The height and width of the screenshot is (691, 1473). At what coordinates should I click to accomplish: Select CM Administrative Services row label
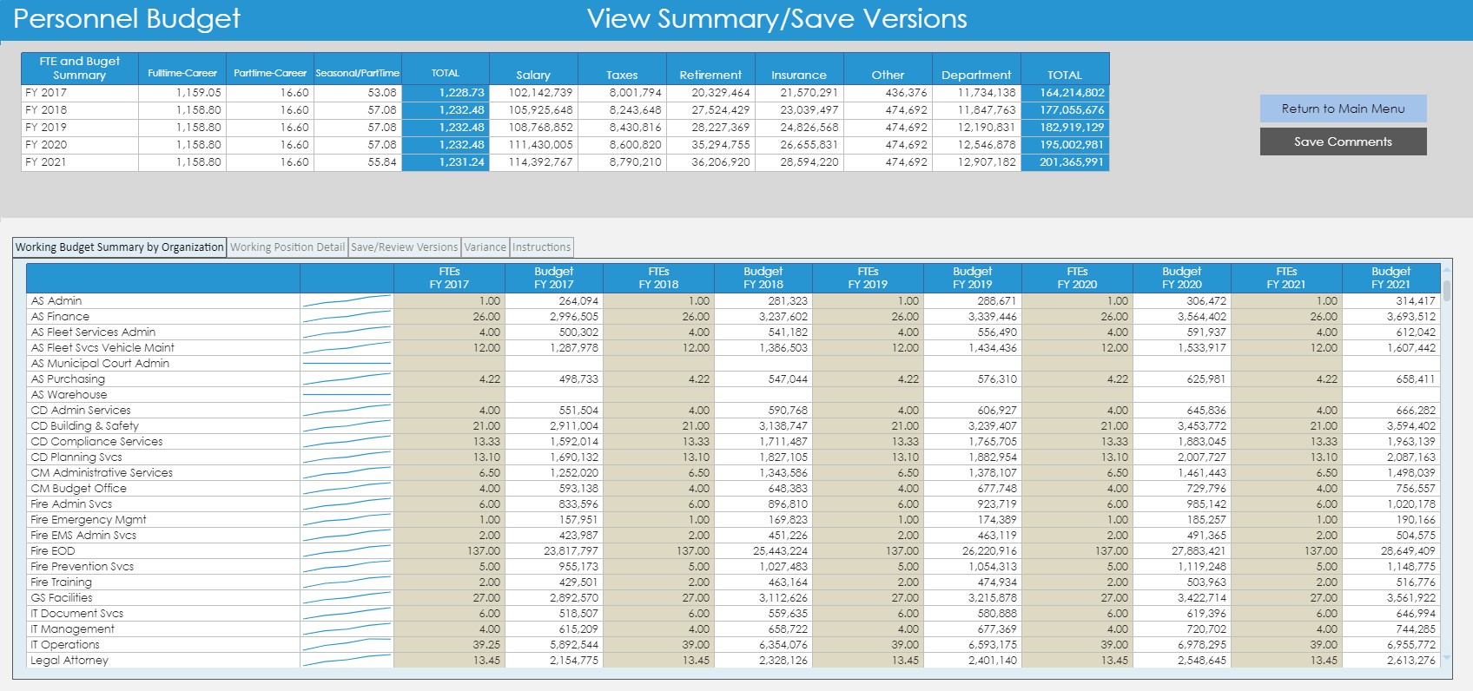tap(102, 473)
